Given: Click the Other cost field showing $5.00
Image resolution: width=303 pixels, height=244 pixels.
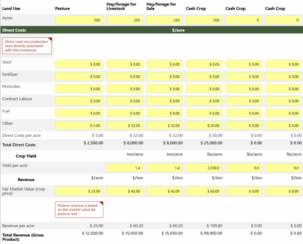Looking at the screenshot, I should click(x=79, y=126).
